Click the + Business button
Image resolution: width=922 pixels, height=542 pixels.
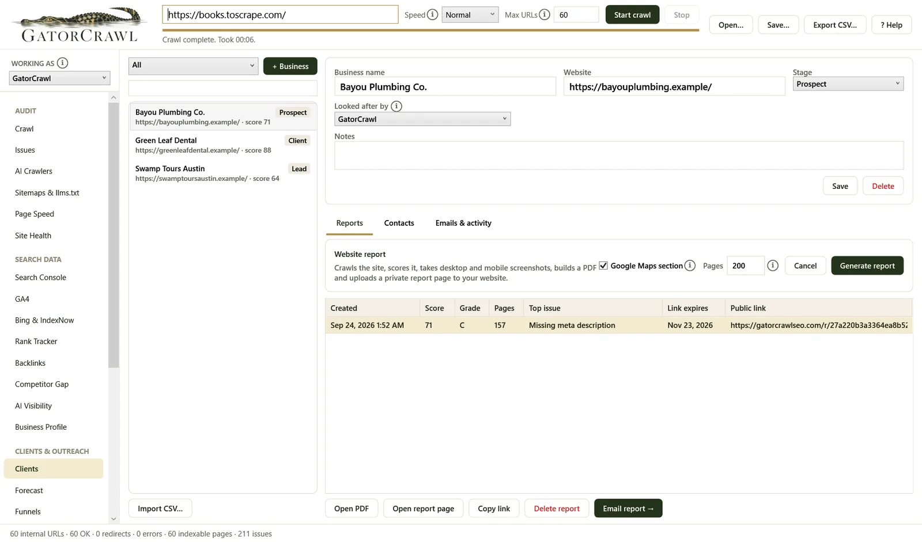pyautogui.click(x=290, y=66)
